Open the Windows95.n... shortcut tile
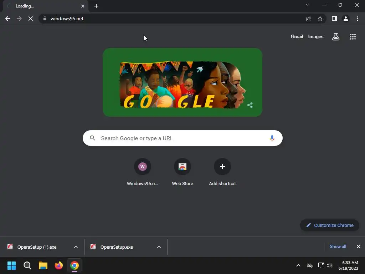Viewport: 365px width, 274px height. [143, 172]
